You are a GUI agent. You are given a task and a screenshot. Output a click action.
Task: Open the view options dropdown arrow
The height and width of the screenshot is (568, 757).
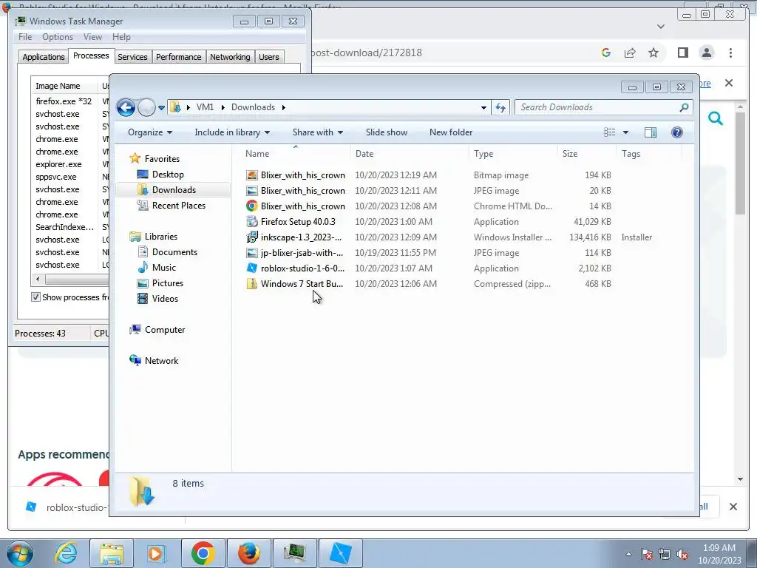pyautogui.click(x=625, y=132)
